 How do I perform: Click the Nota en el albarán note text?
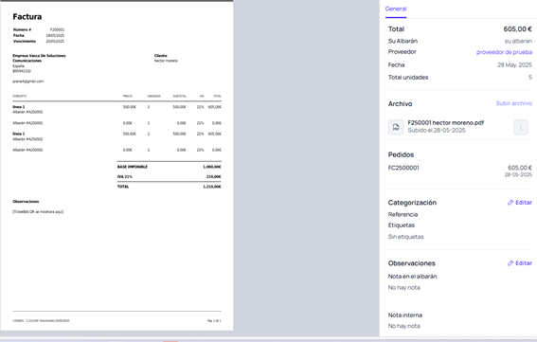(403, 288)
